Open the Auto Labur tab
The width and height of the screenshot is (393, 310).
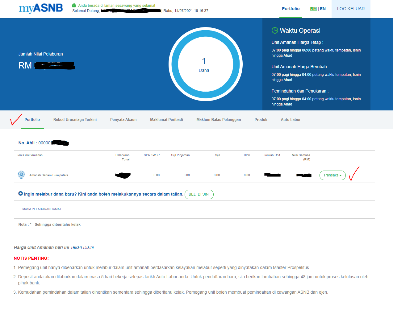tap(291, 120)
